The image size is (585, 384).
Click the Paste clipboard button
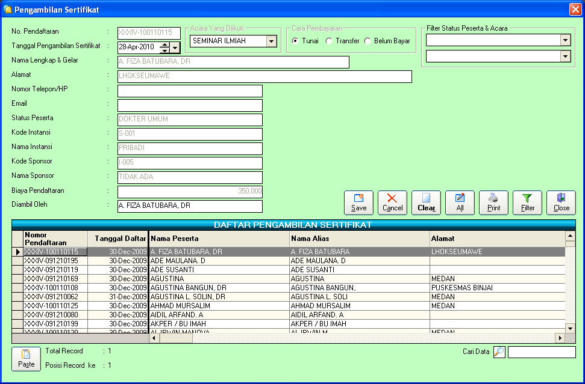[x=26, y=359]
